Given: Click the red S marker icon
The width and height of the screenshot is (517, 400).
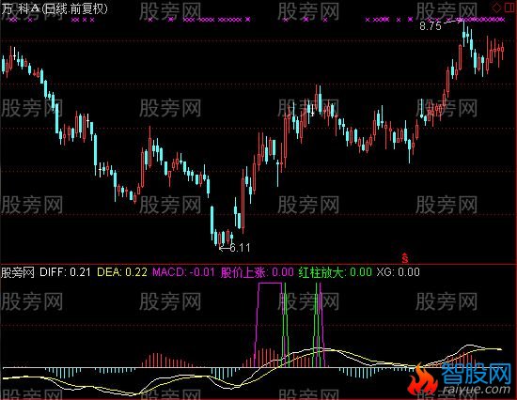Looking at the screenshot, I should coord(405,257).
